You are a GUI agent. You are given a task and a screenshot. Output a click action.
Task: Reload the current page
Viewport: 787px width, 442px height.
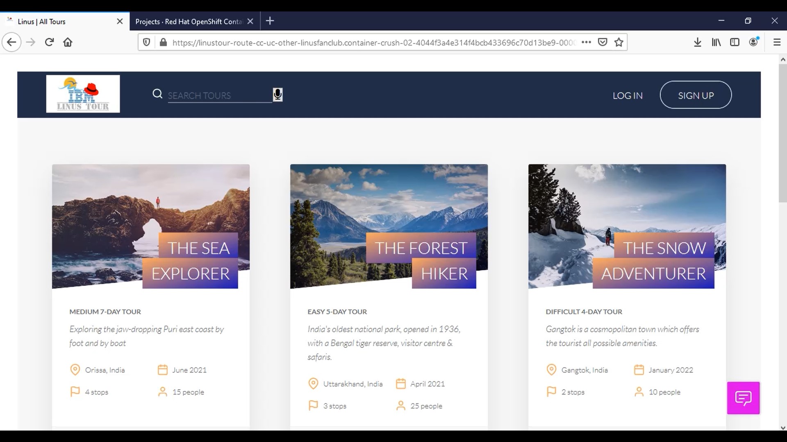click(49, 42)
